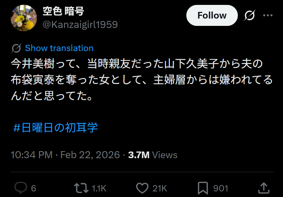Like the tweet with the heart icon
Viewport: 283px width, 197px height.
142,188
